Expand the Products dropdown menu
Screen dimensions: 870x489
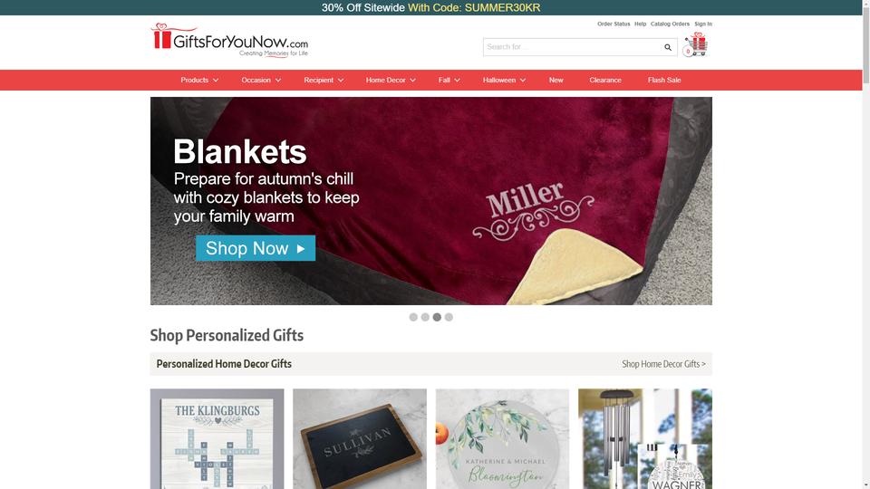199,80
